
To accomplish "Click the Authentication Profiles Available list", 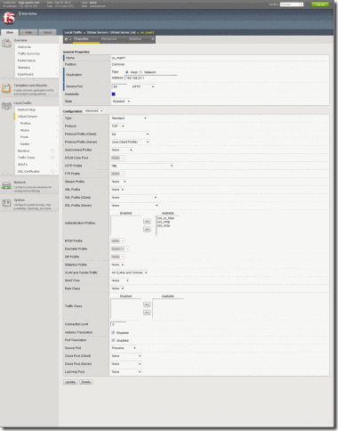I will (x=168, y=225).
